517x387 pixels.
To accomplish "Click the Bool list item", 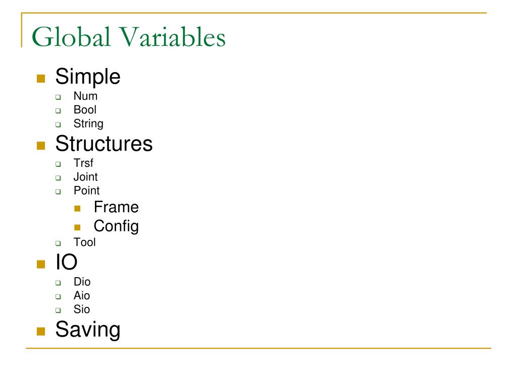I will pyautogui.click(x=85, y=110).
